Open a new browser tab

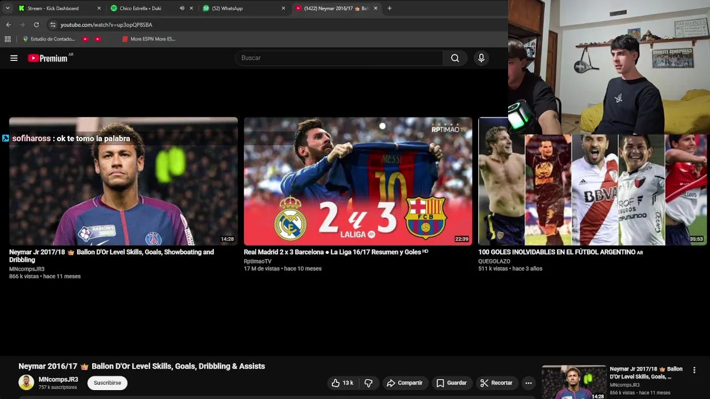click(389, 8)
